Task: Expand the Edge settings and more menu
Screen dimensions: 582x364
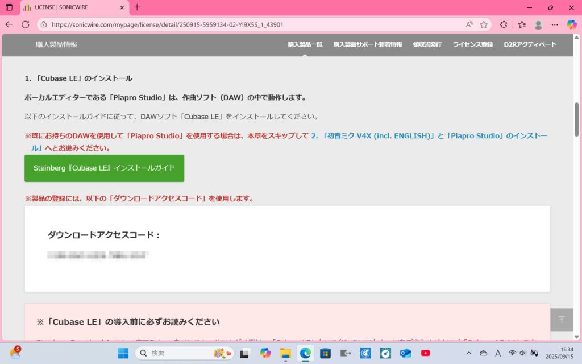Action: point(555,24)
